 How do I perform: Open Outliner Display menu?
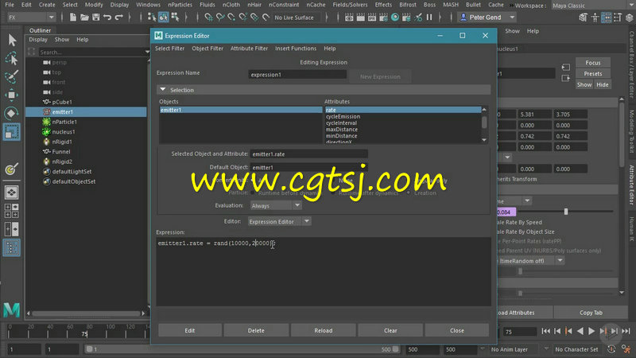(x=38, y=39)
